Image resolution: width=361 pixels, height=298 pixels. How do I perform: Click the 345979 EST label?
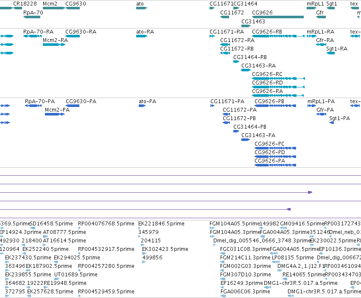click(x=148, y=232)
